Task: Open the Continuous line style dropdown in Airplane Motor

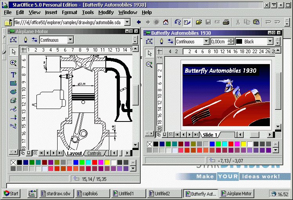Action: click(71, 40)
